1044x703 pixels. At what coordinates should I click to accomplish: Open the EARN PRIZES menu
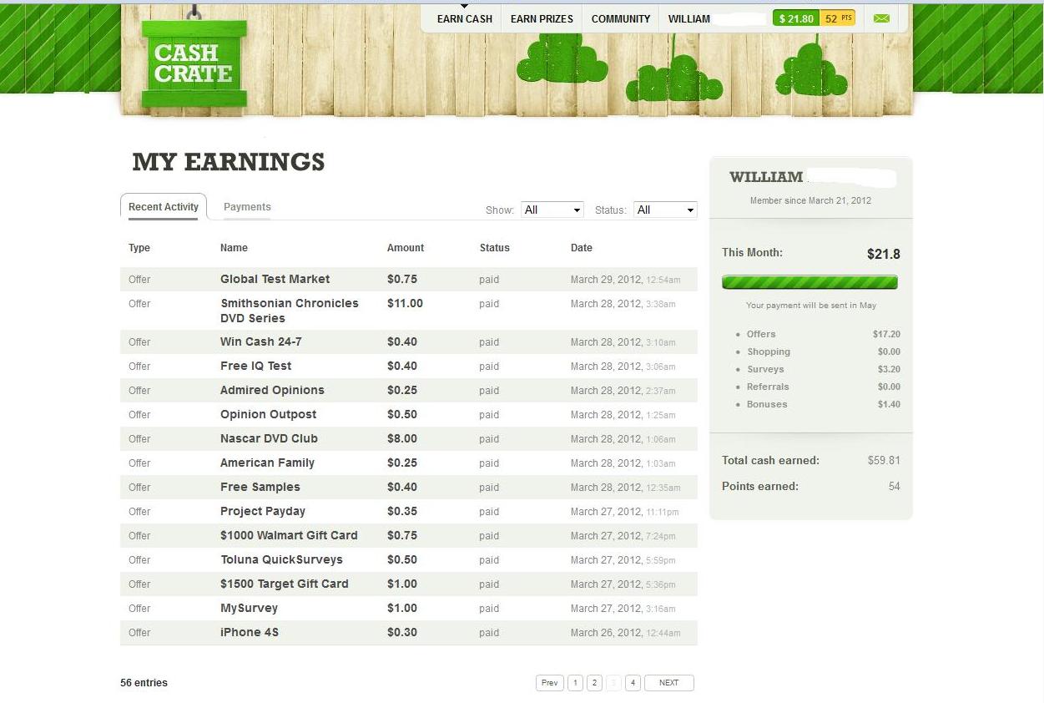541,18
